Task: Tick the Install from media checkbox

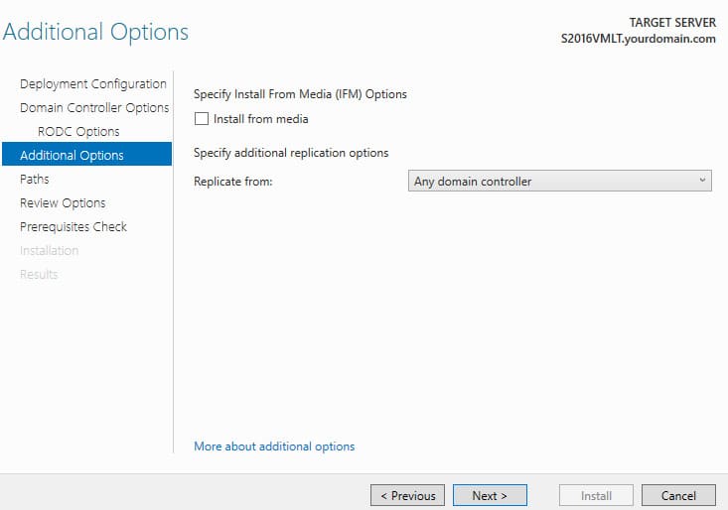Action: [x=201, y=119]
